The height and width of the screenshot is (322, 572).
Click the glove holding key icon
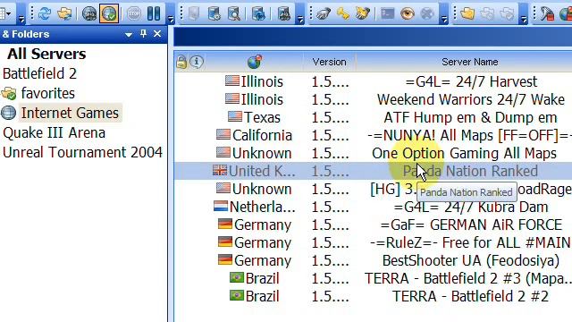coord(363,13)
